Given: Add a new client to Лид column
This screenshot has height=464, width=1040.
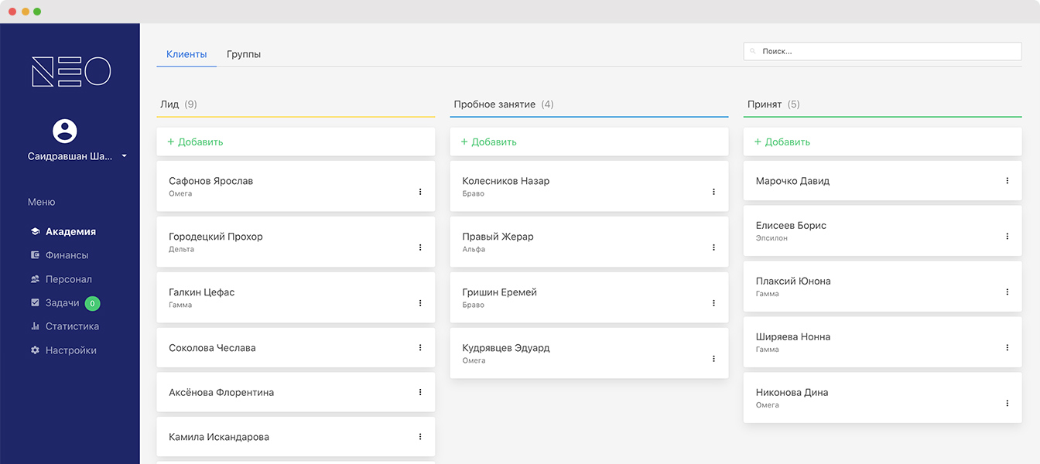Looking at the screenshot, I should point(196,142).
